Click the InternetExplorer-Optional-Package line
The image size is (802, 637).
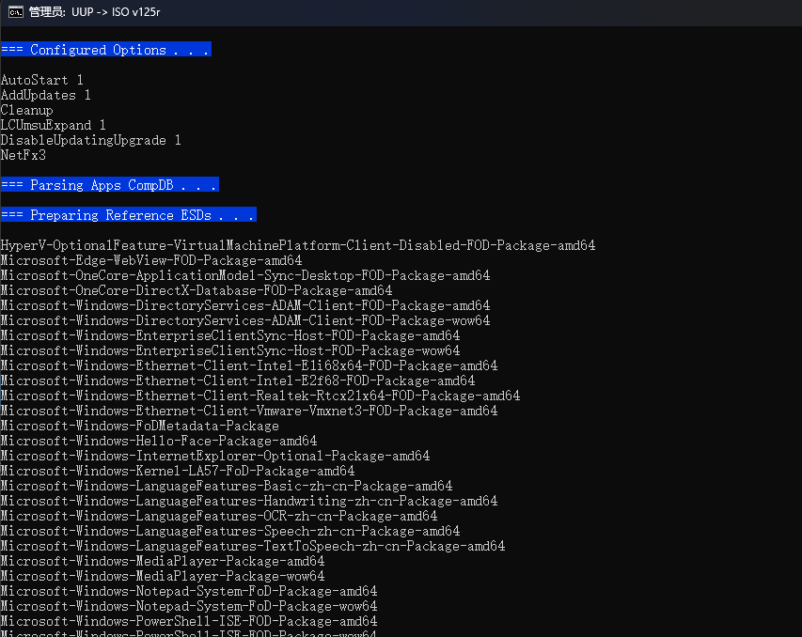tap(215, 456)
